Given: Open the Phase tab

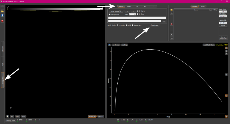Looking at the screenshot, I should tap(203, 6).
